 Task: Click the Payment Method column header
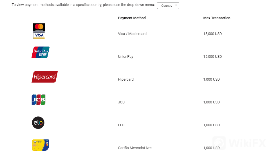coord(132,18)
